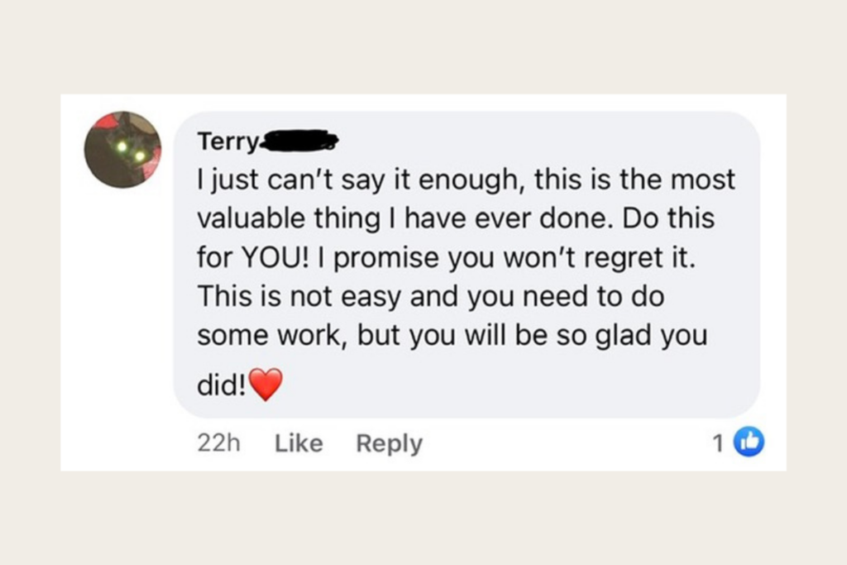Click the red heart emoji
This screenshot has height=565, width=847.
[266, 385]
